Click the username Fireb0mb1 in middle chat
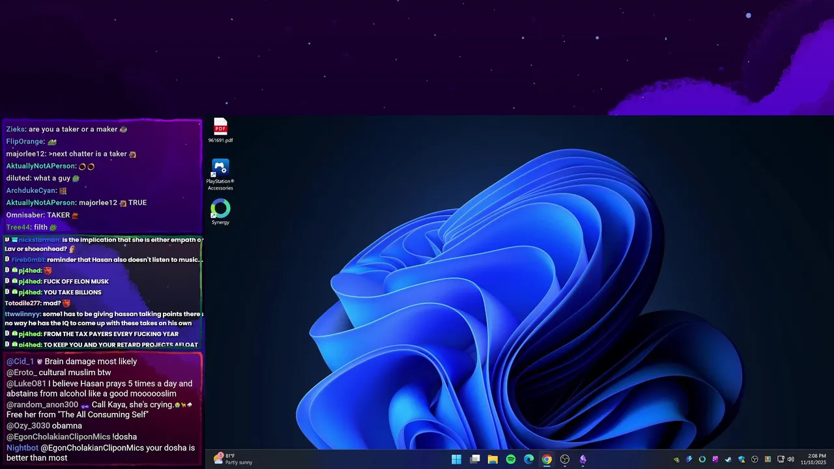This screenshot has width=834, height=469. (x=28, y=260)
